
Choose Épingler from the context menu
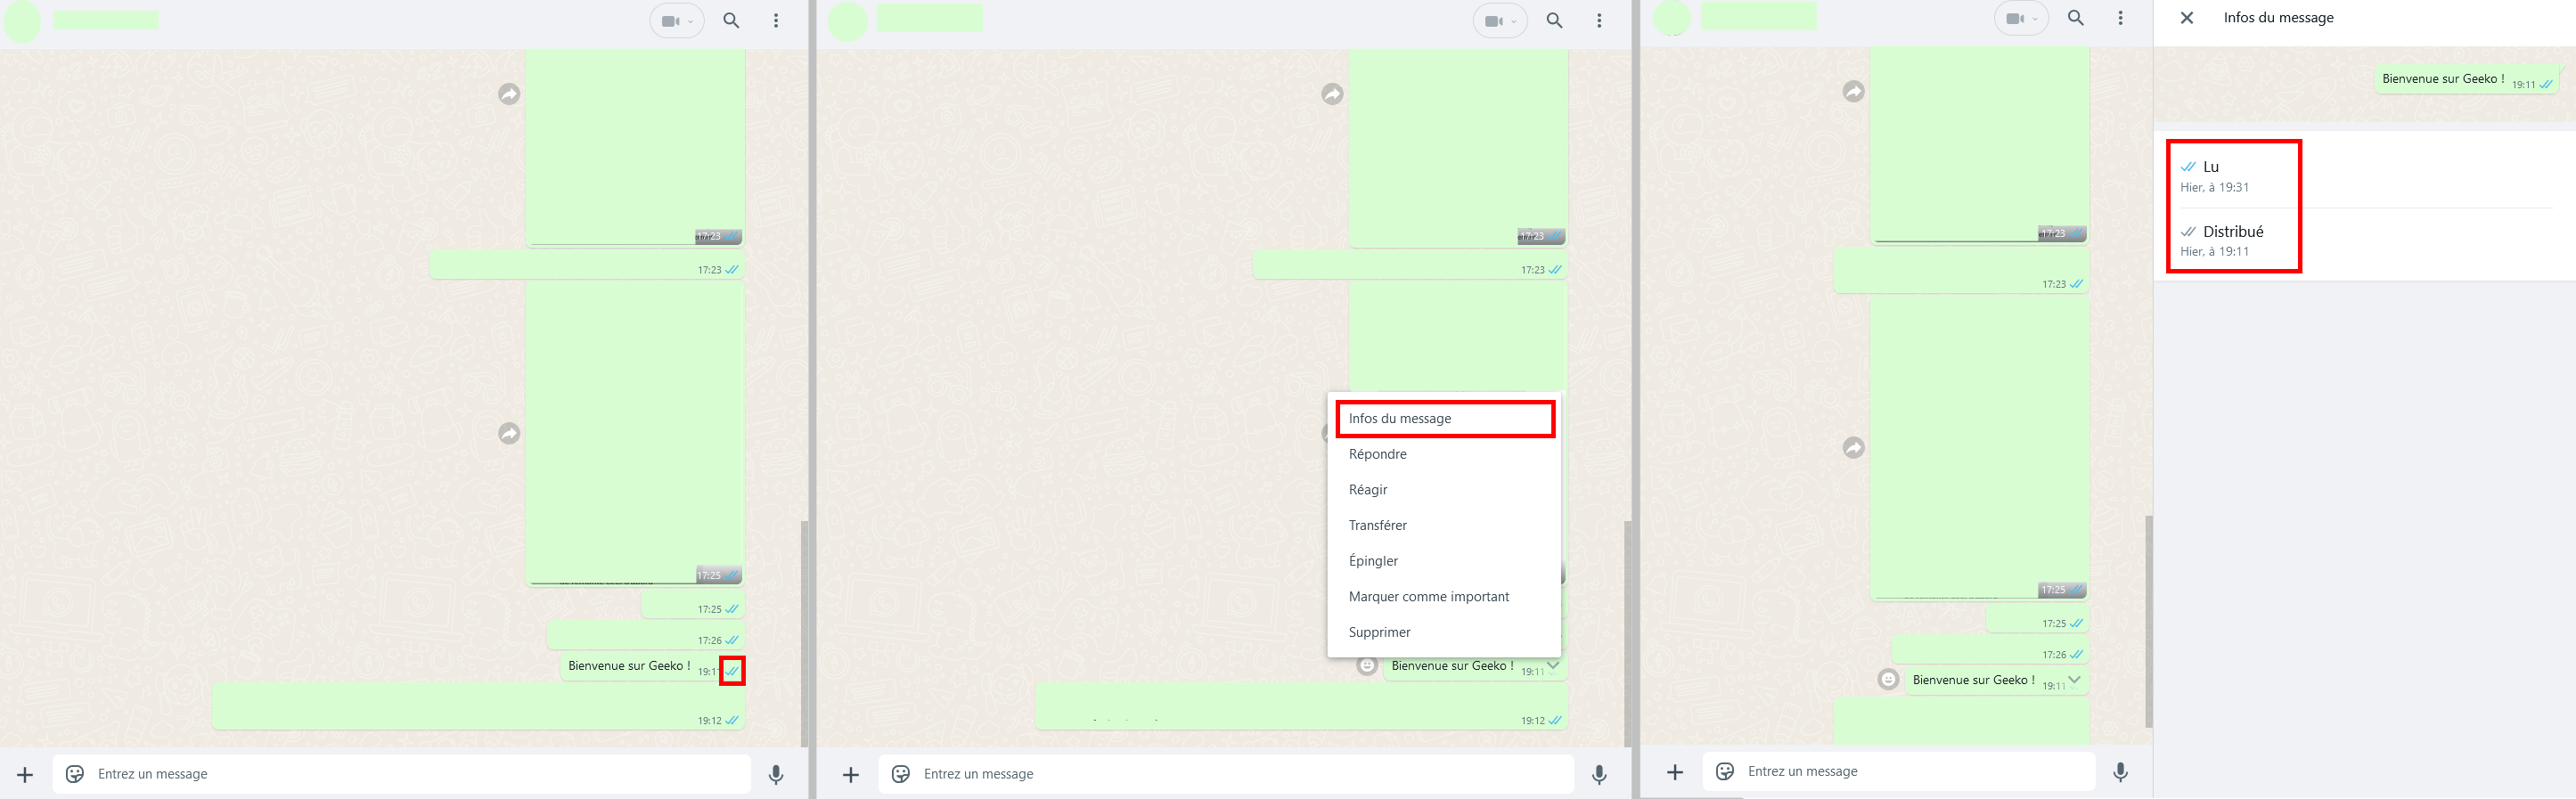pyautogui.click(x=1444, y=561)
